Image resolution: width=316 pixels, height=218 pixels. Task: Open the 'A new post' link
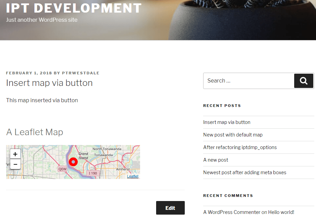215,160
